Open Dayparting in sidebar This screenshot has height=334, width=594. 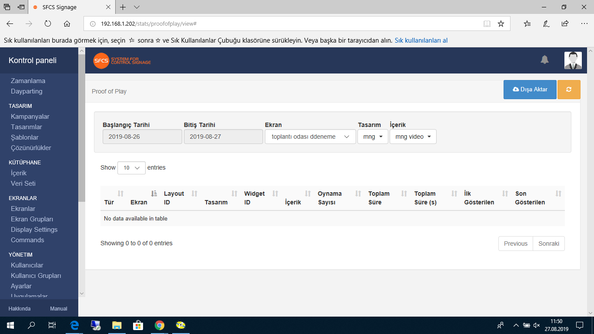coord(27,91)
